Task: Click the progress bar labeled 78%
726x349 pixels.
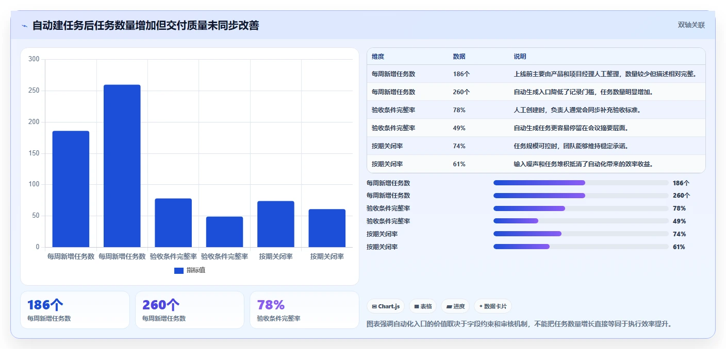Action: coord(581,208)
